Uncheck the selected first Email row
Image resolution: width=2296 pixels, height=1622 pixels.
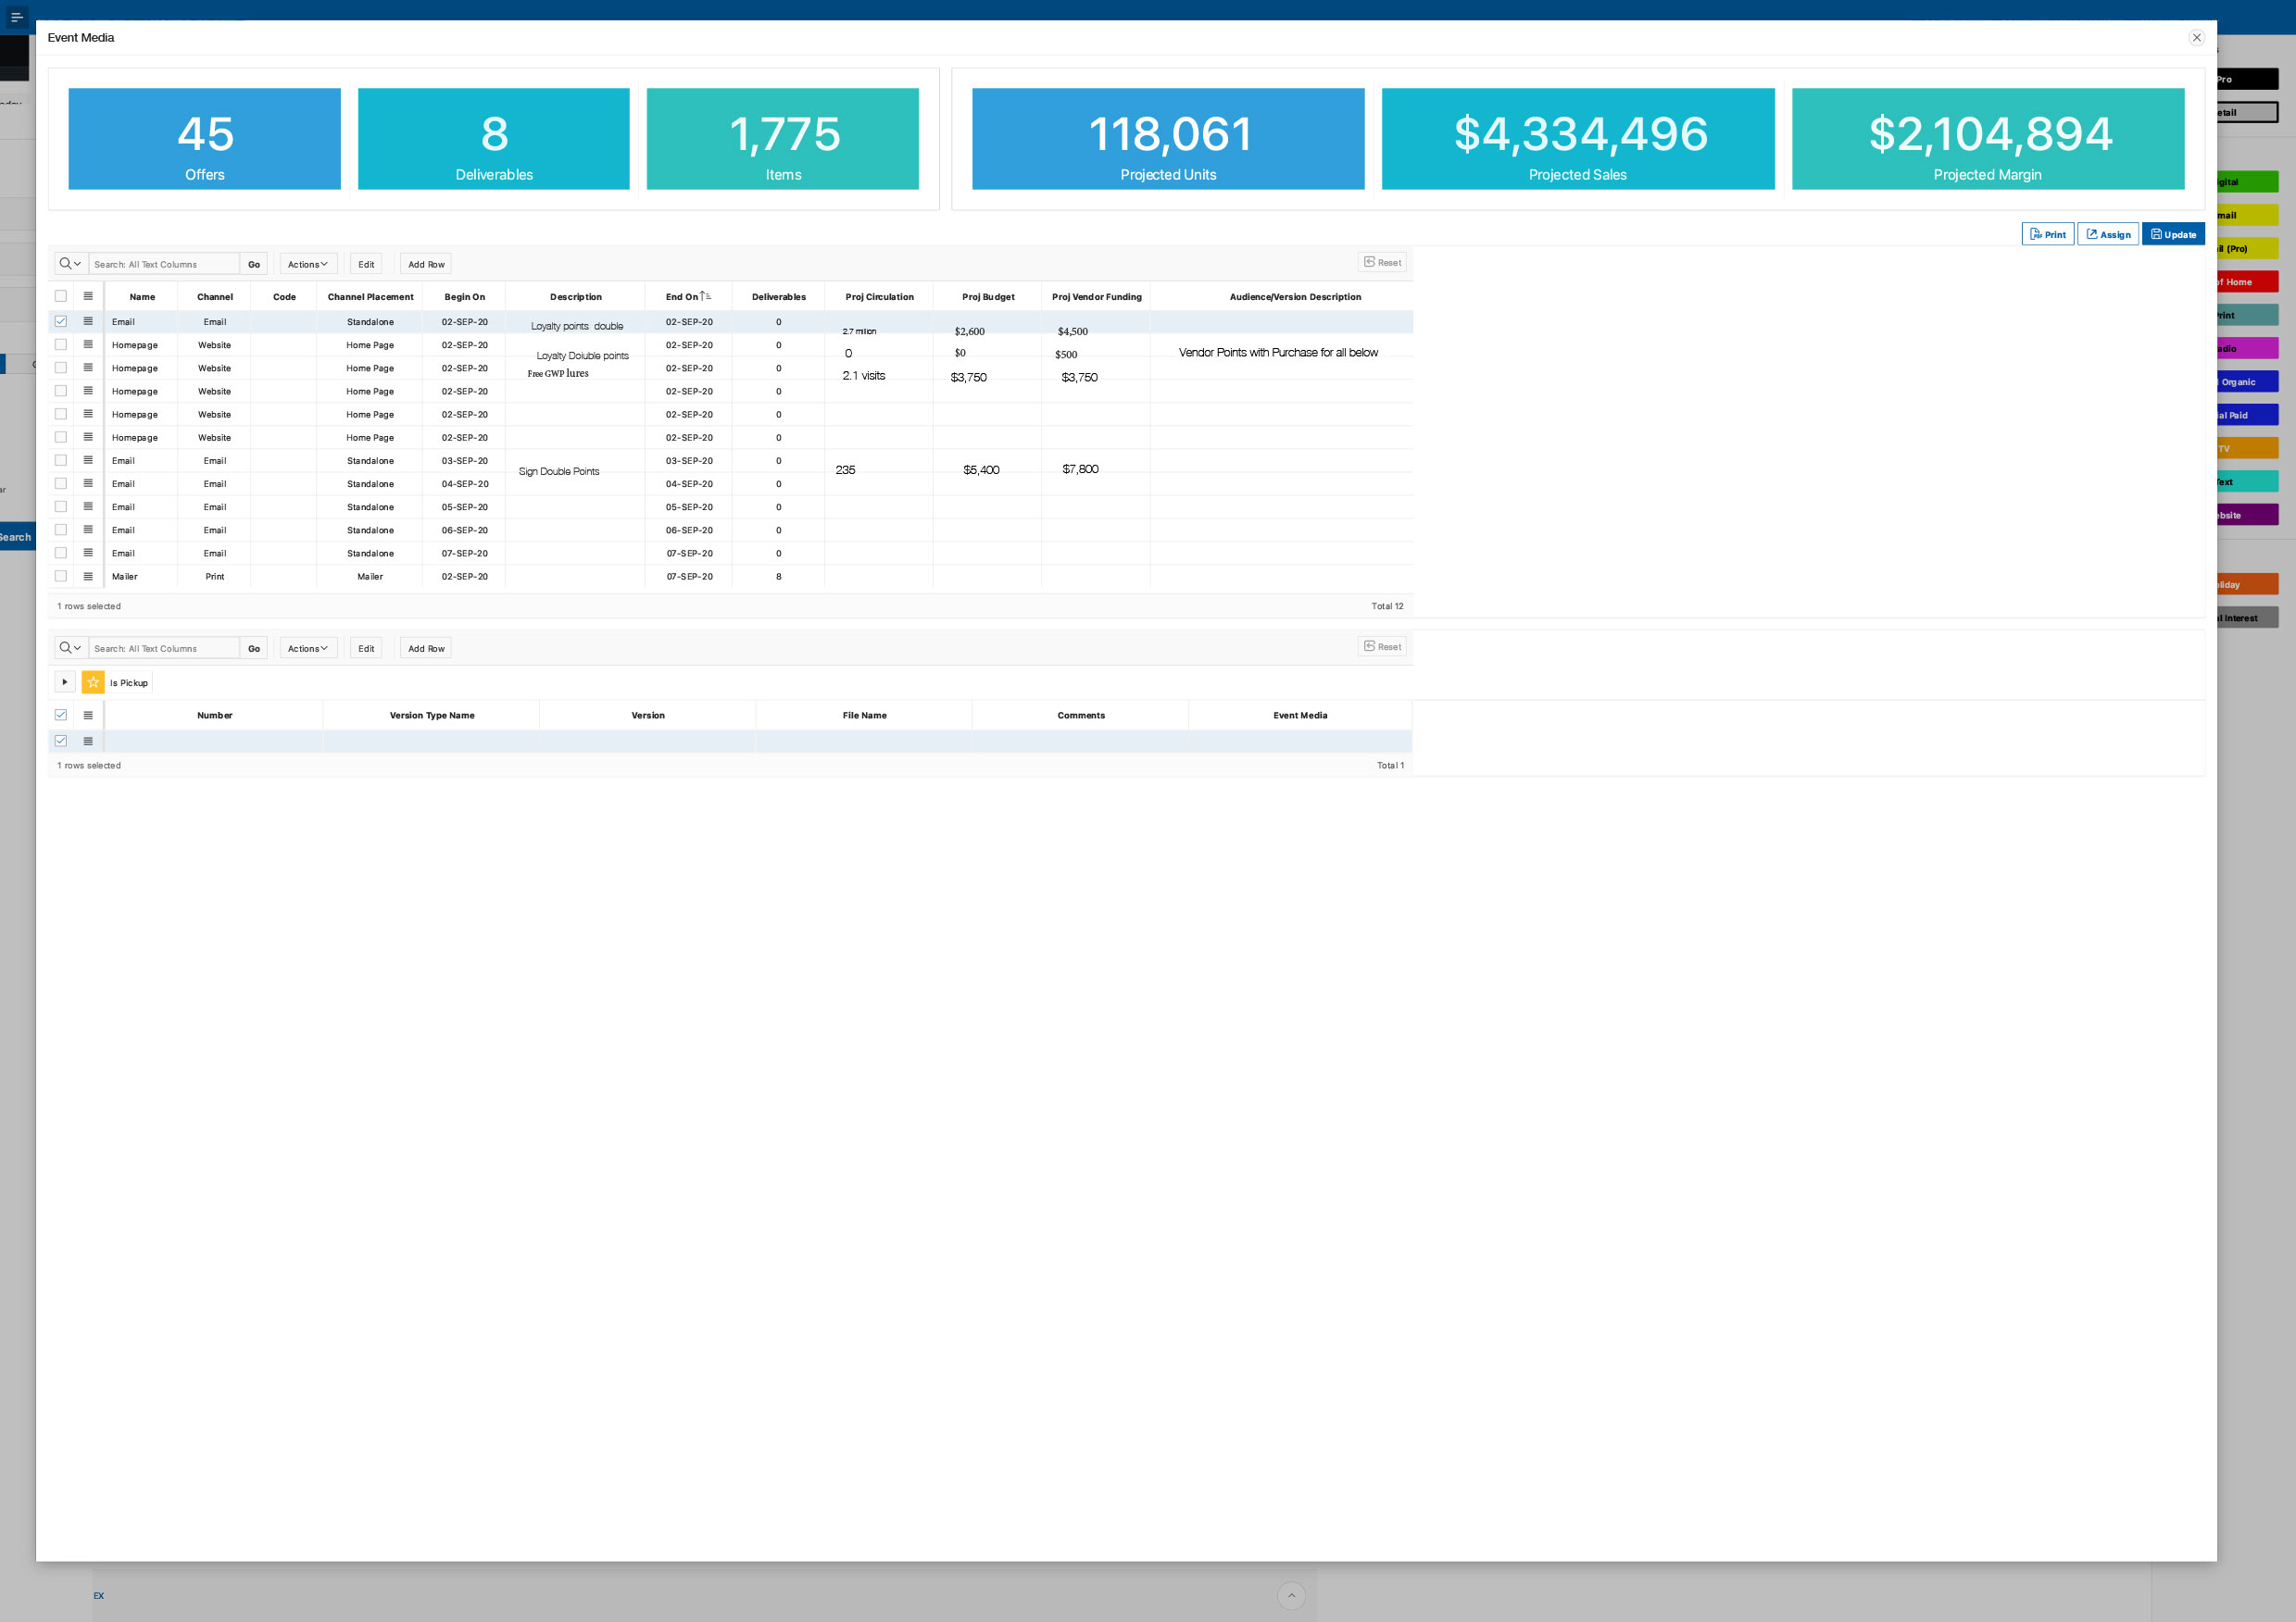pyautogui.click(x=61, y=322)
